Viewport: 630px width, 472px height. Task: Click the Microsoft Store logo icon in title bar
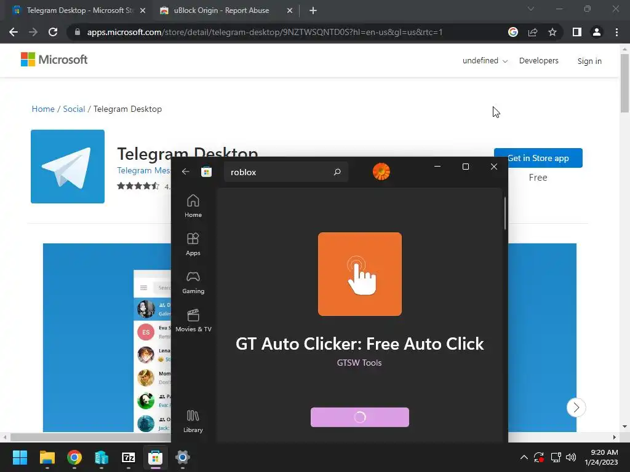click(x=206, y=172)
